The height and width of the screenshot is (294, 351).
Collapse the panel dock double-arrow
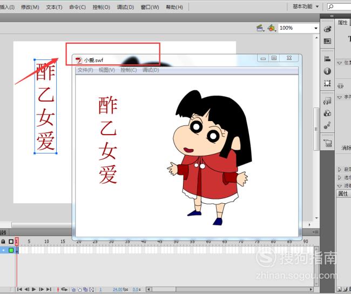(332, 16)
